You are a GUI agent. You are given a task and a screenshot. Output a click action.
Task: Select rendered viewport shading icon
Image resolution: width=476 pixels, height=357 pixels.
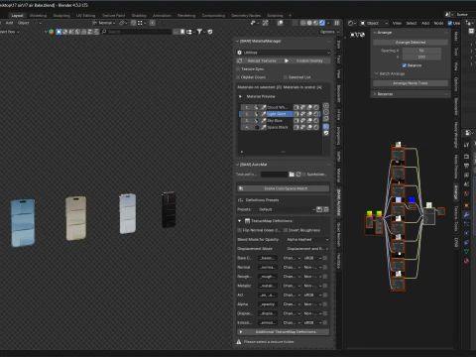[x=322, y=23]
